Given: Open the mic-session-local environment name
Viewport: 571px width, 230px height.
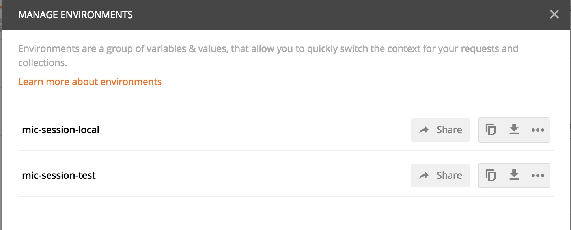Looking at the screenshot, I should point(61,130).
